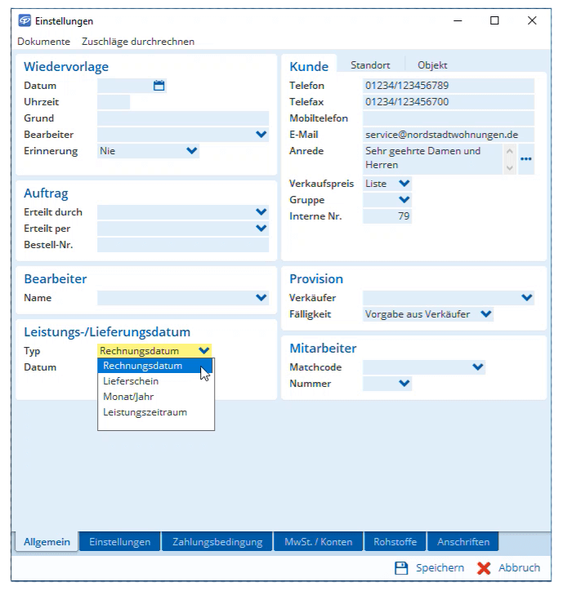The image size is (563, 591).
Task: Choose Monat/Jahr in the dropdown list
Action: point(128,397)
